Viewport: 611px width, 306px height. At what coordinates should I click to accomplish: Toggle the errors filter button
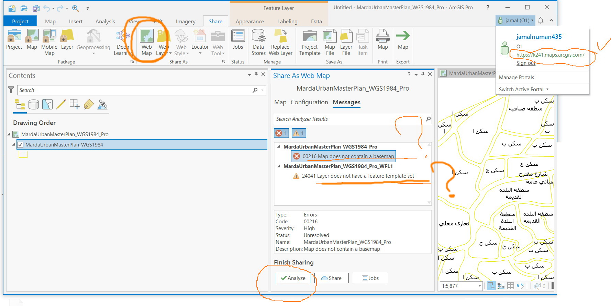pyautogui.click(x=281, y=133)
